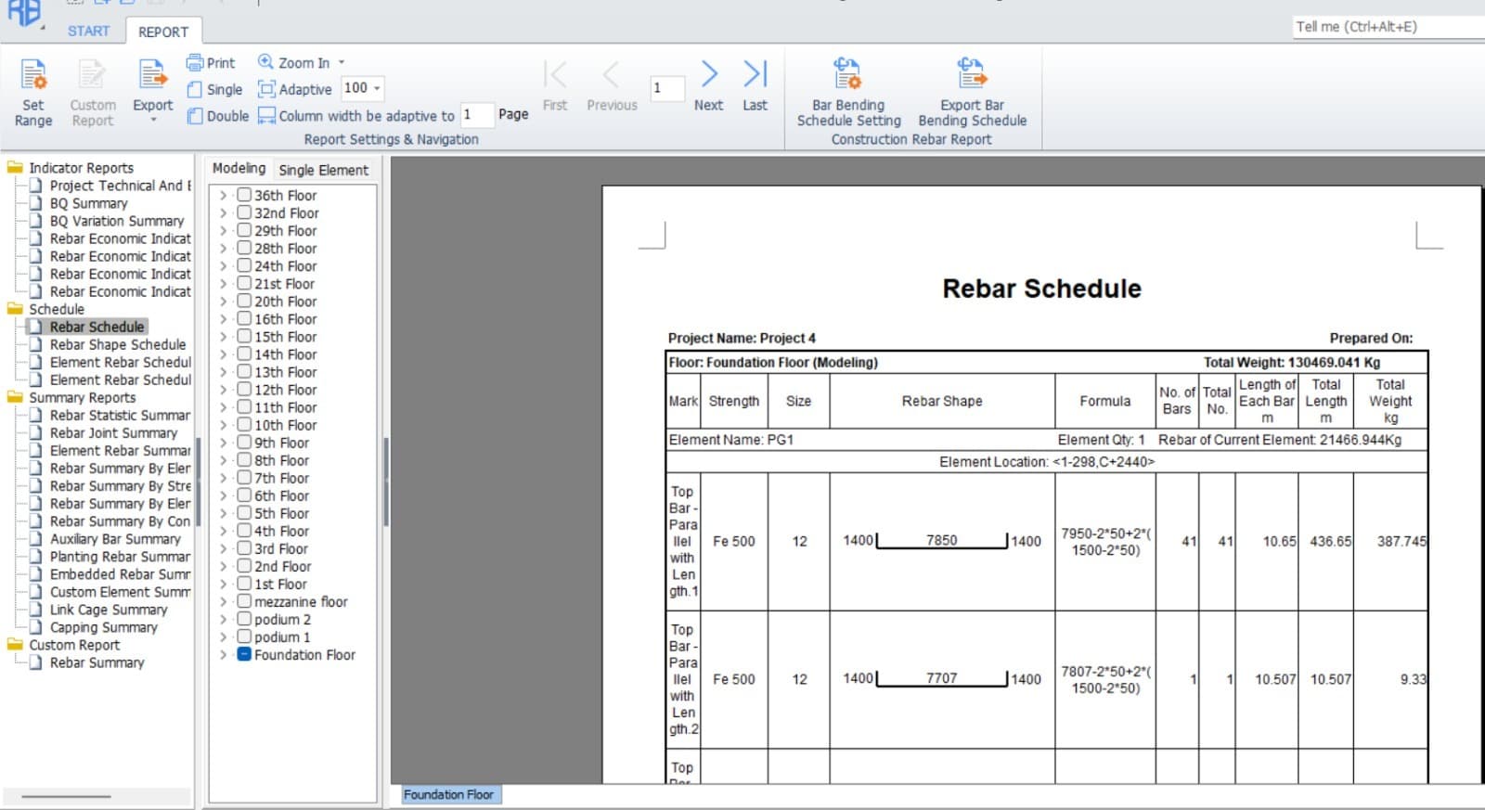Check the podium 1 checkbox
This screenshot has width=1485, height=810.
coord(244,636)
